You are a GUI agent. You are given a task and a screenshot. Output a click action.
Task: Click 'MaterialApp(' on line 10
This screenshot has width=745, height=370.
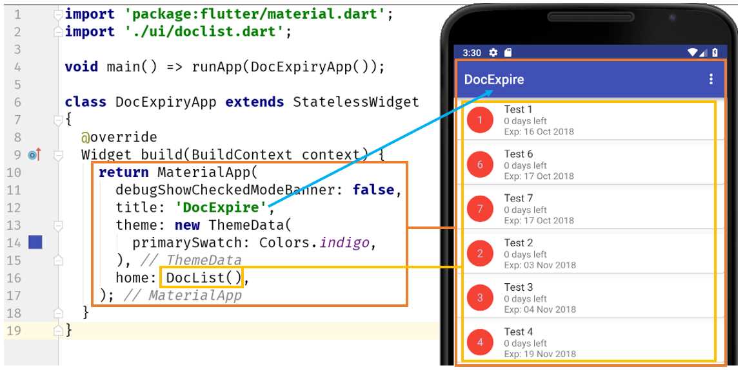click(206, 172)
